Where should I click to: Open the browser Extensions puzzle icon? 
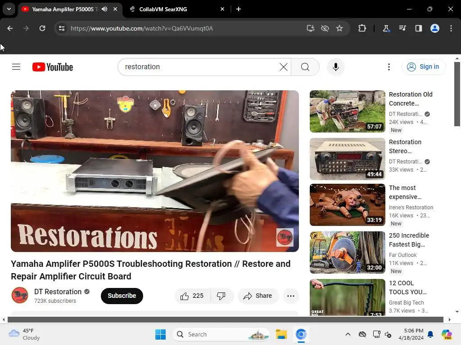362,28
